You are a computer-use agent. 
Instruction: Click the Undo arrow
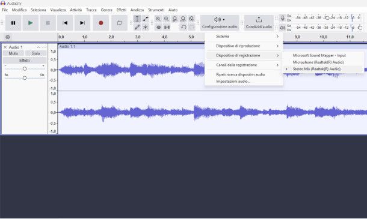click(x=183, y=27)
